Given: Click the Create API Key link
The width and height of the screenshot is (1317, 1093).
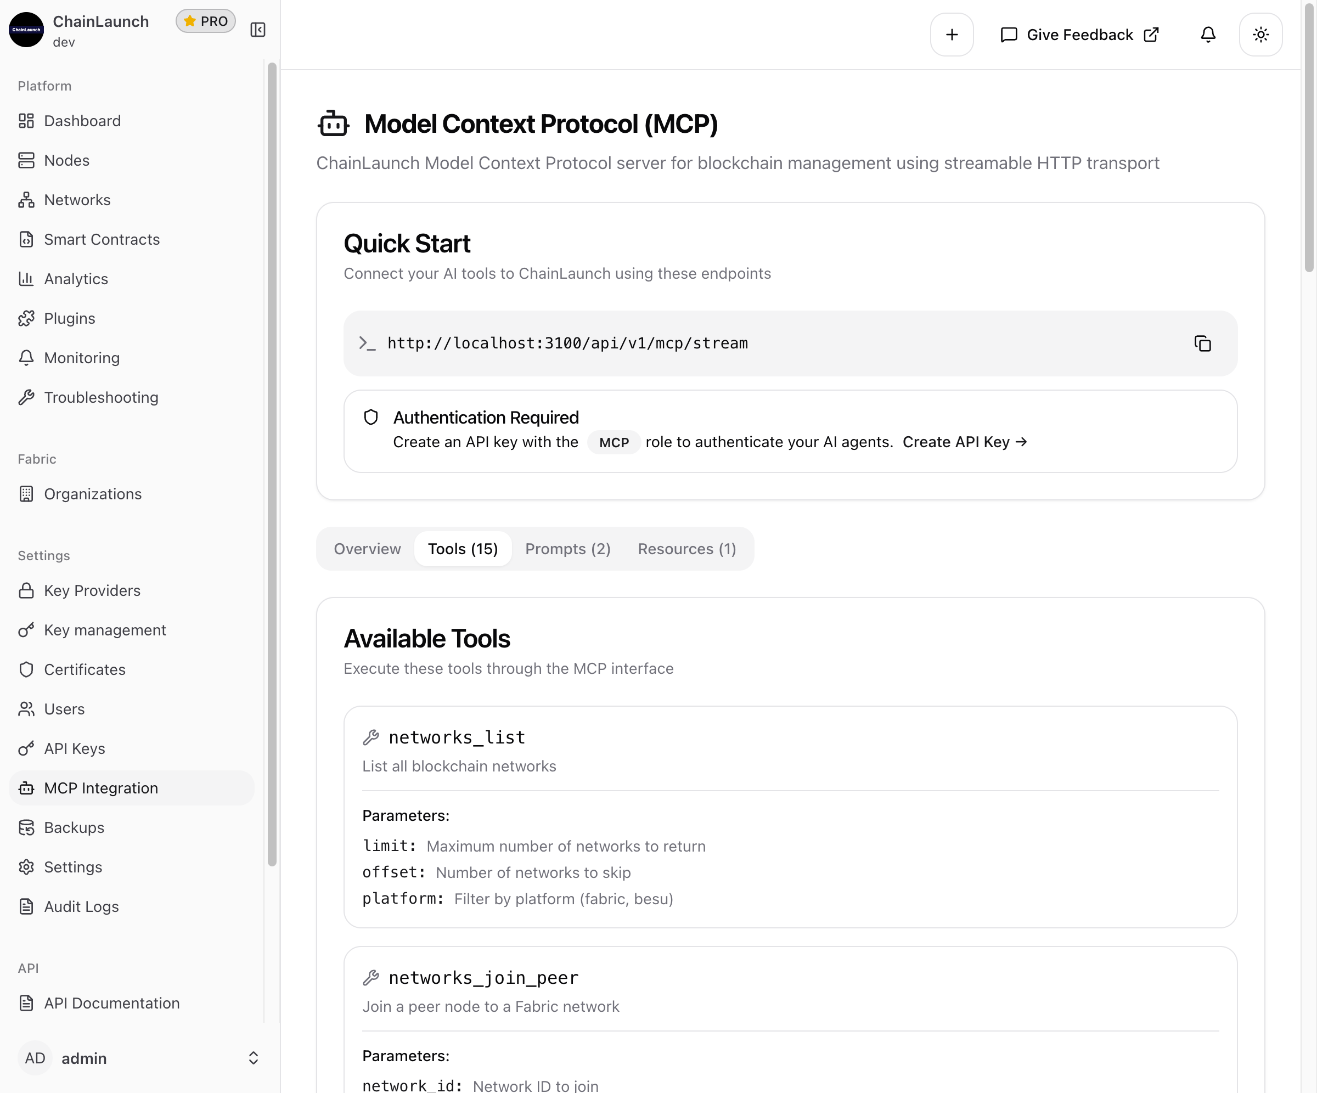Looking at the screenshot, I should [x=965, y=442].
